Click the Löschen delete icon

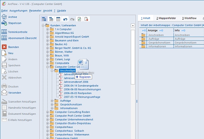pos(4,71)
